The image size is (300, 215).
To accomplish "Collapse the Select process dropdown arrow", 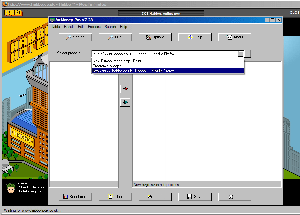I will pos(241,54).
